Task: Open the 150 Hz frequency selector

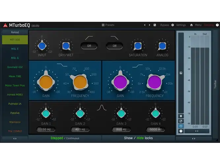Action: coord(46,129)
